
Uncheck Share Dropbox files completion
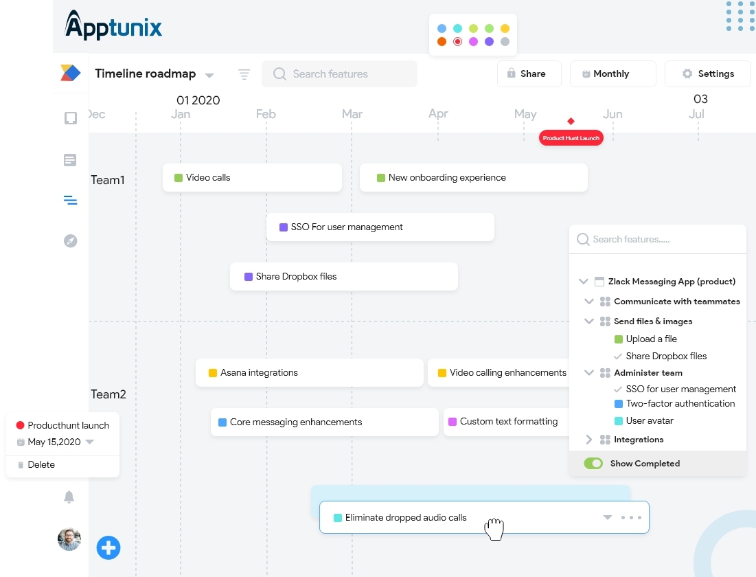pyautogui.click(x=617, y=356)
